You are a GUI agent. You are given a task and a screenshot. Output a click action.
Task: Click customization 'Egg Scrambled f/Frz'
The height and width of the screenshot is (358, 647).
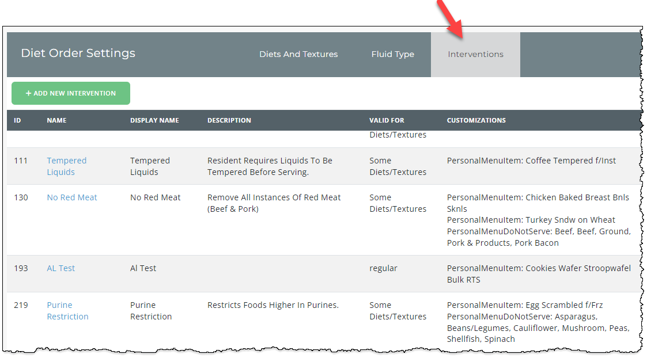pyautogui.click(x=525, y=305)
